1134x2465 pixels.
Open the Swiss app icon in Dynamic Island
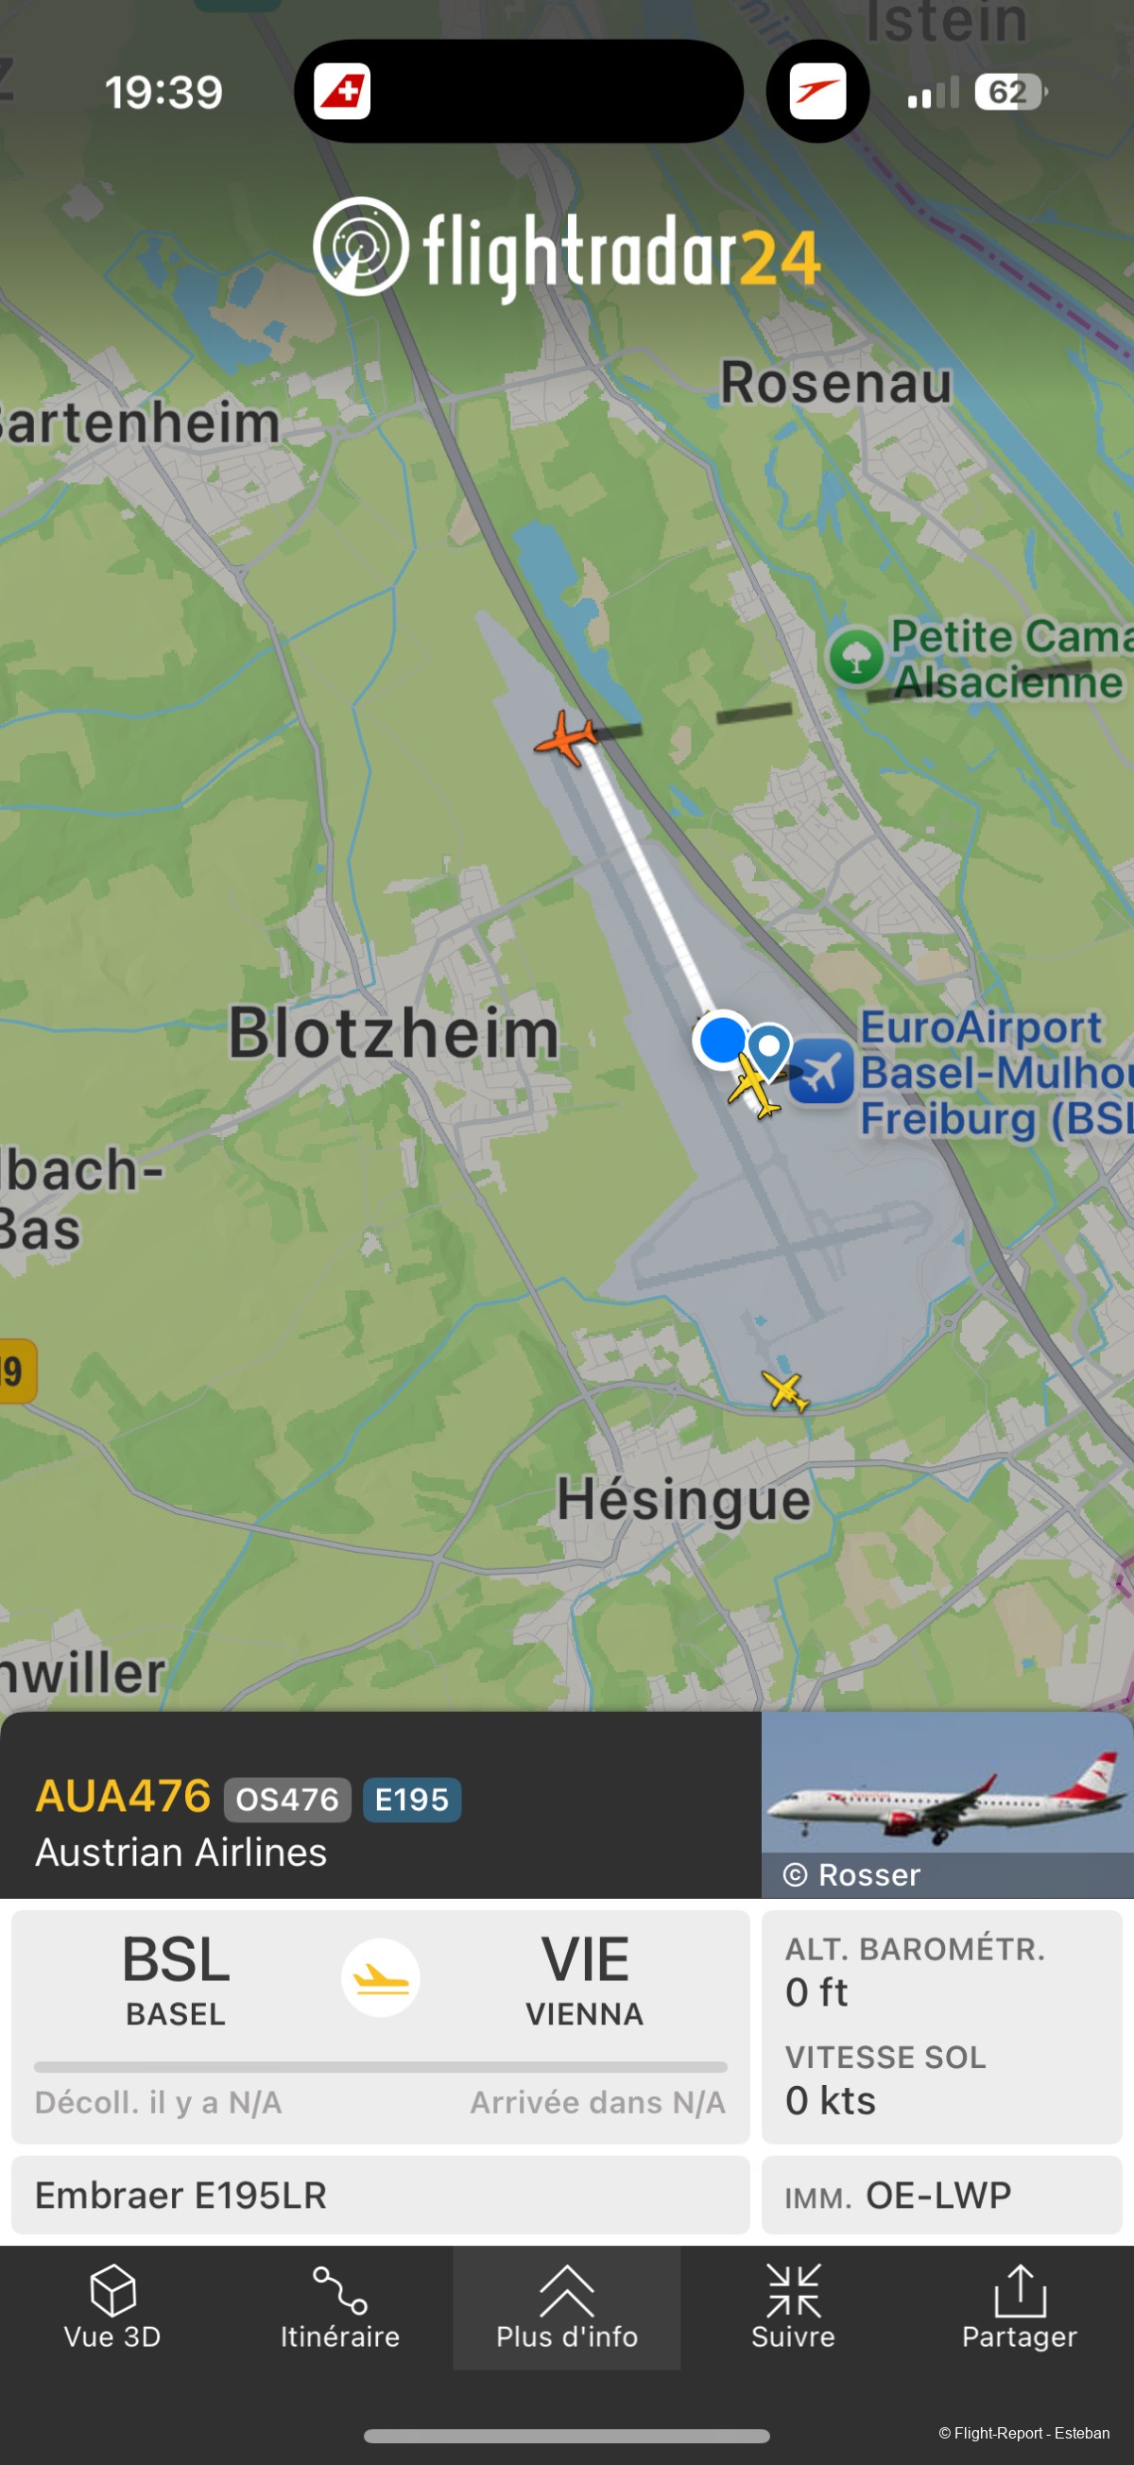pyautogui.click(x=343, y=92)
